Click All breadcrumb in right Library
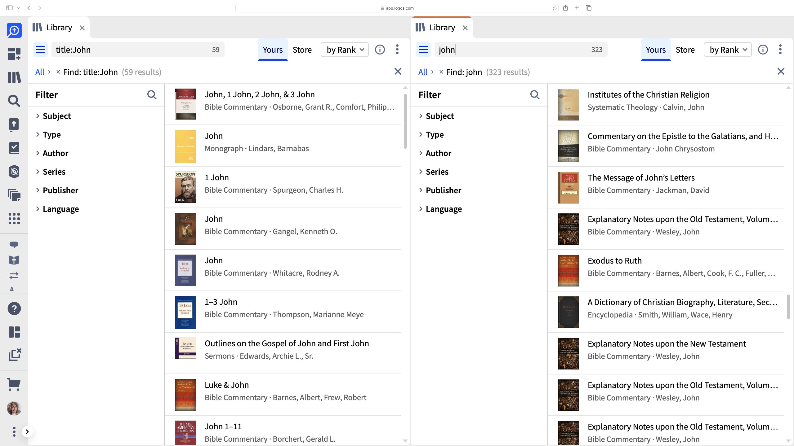794x446 pixels. (423, 72)
